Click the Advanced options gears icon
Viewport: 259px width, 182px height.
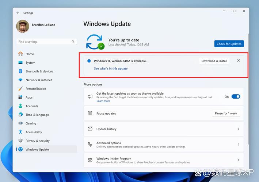click(90, 145)
